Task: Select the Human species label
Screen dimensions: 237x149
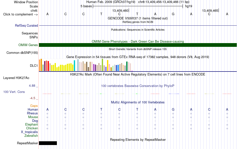Action: click(x=33, y=109)
